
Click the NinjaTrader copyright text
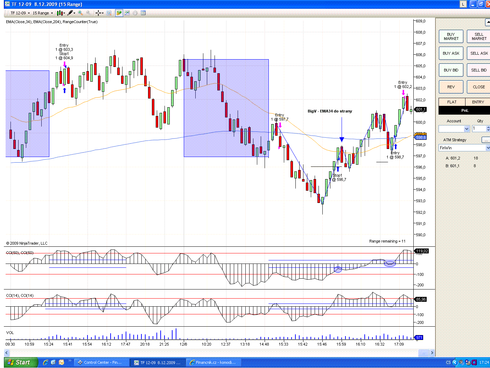(x=27, y=243)
